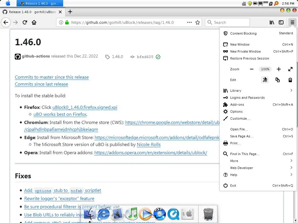The width and height of the screenshot is (298, 223).
Task: Launch iTunes from the dock
Action: [x=132, y=214]
